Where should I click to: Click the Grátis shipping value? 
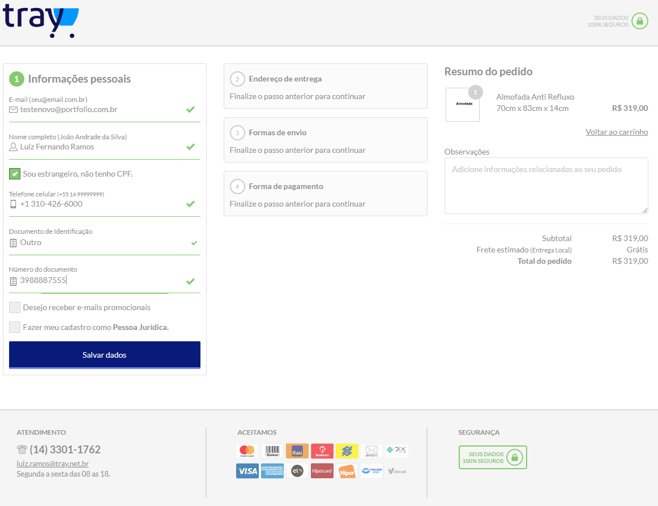(637, 250)
